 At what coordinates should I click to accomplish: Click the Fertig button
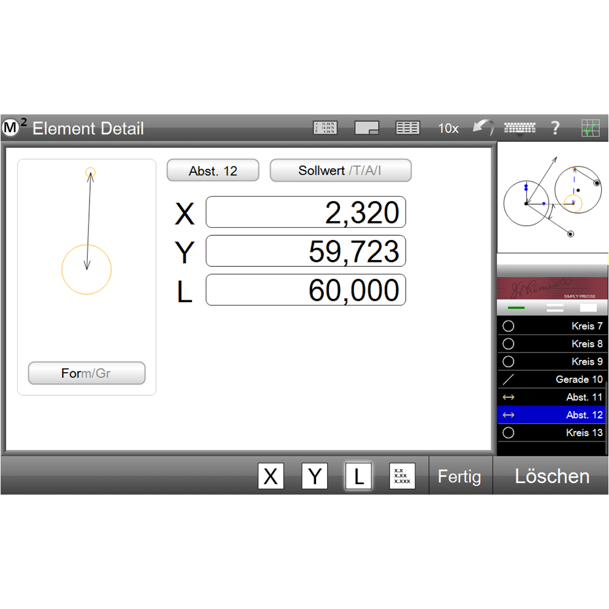pyautogui.click(x=460, y=476)
